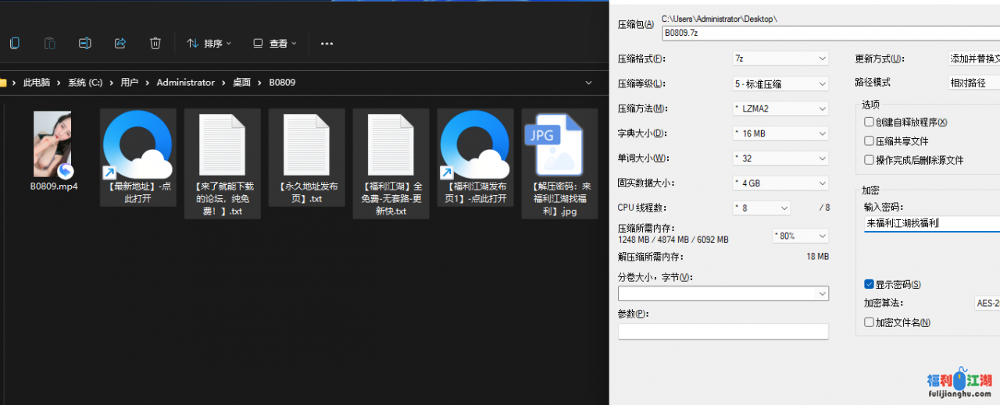
Task: Click the copy icon in Explorer toolbar
Action: [x=15, y=44]
